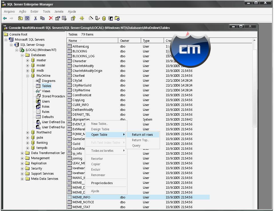Click the scrollbar up arrow in table list
Viewport: 274px width, 211px height.
pyautogui.click(x=254, y=40)
